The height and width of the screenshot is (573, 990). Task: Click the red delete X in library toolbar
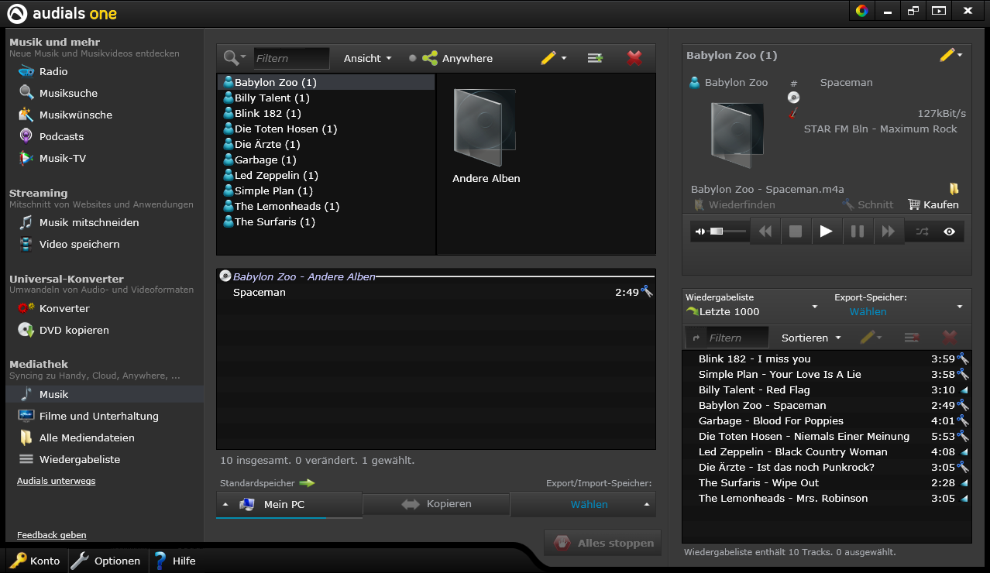634,58
